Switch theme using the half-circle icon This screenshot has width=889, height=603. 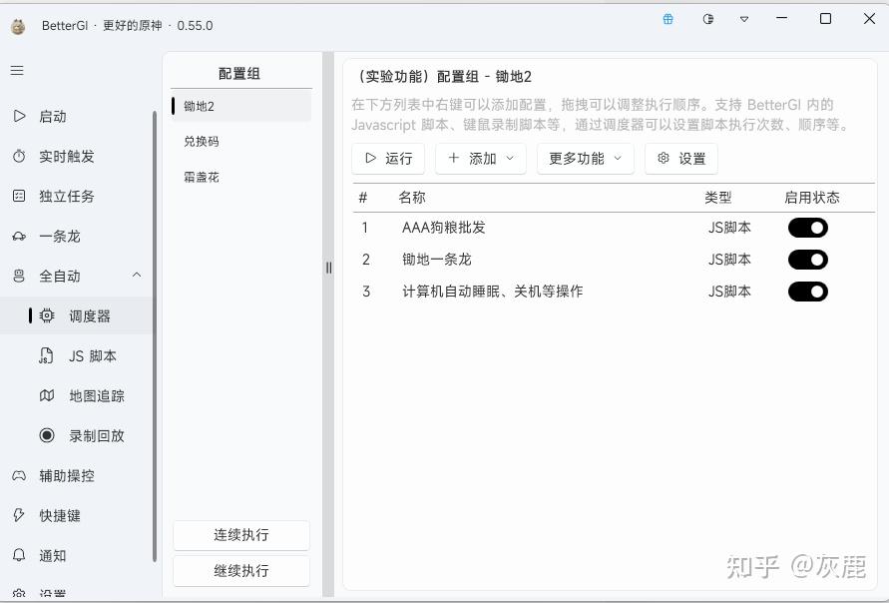point(707,19)
